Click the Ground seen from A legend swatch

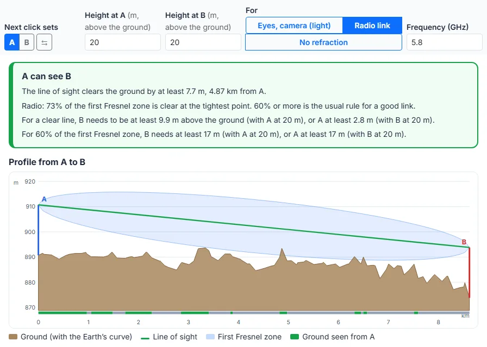pyautogui.click(x=295, y=337)
